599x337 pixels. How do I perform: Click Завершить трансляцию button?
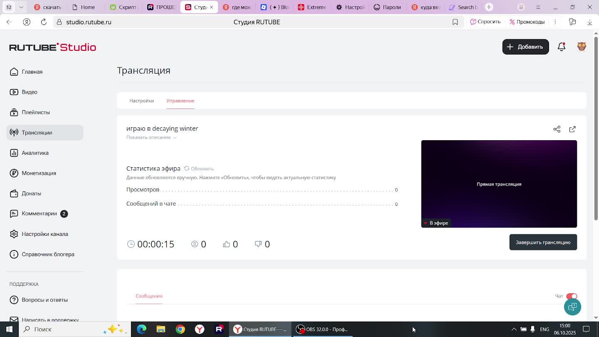coord(543,242)
